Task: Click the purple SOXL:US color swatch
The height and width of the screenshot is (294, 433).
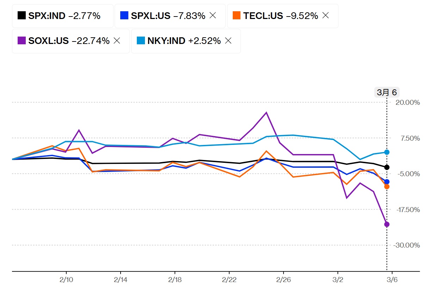Action: coord(22,41)
